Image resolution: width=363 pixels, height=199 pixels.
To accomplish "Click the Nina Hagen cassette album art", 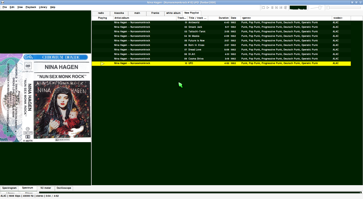I will (45, 98).
